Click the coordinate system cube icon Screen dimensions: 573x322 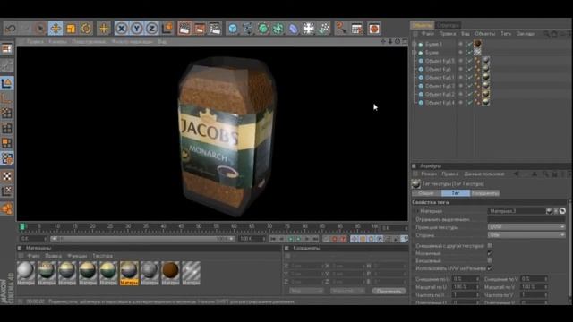point(167,29)
